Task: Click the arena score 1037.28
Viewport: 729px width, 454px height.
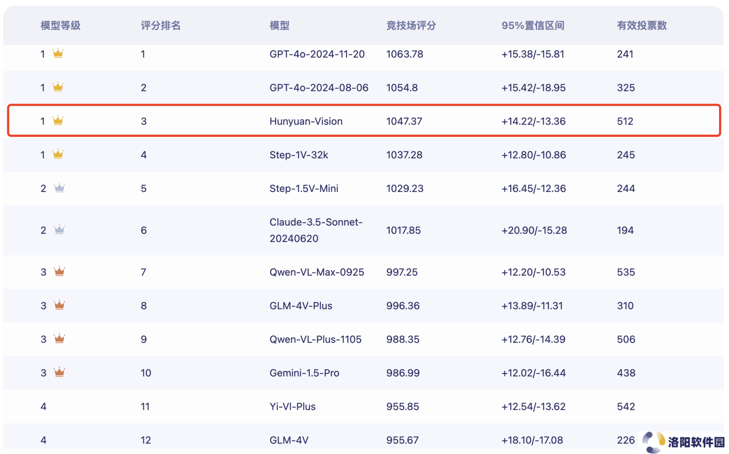Action: click(404, 155)
